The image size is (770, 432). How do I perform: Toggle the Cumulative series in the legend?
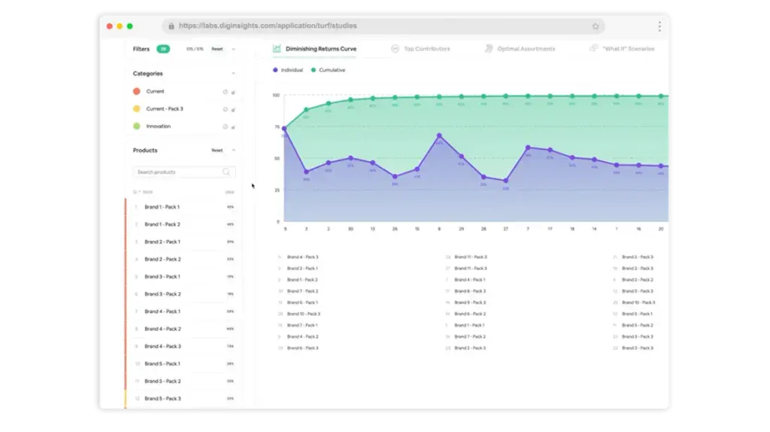click(x=328, y=70)
